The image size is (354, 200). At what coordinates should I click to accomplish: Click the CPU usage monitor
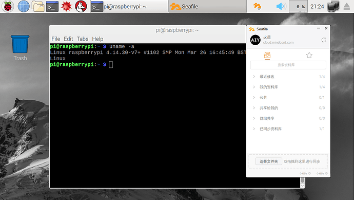coord(298,7)
